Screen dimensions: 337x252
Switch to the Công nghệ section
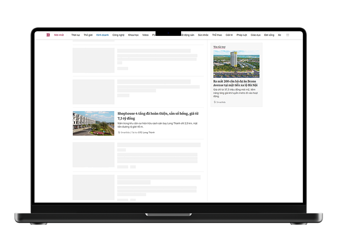(x=118, y=35)
